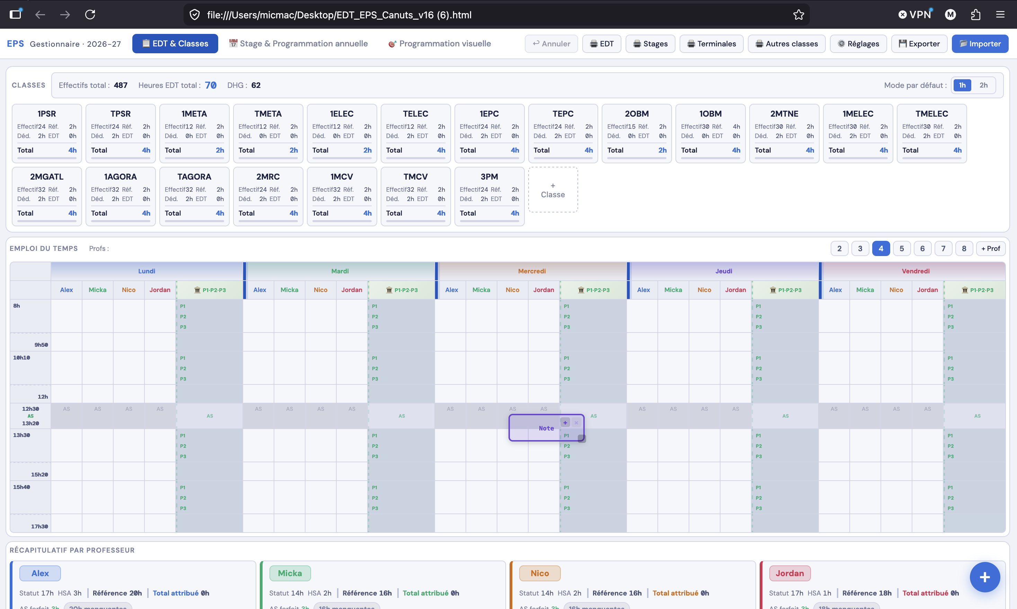Click P1·P2·P3 header under Lundi
This screenshot has width=1017, height=609.
210,290
